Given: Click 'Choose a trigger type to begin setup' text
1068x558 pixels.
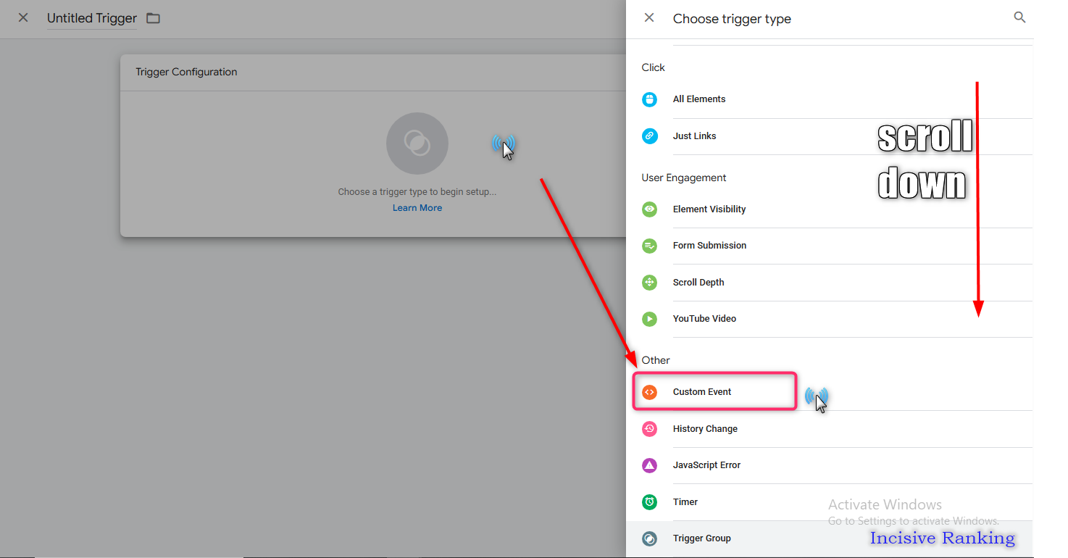Looking at the screenshot, I should (417, 192).
